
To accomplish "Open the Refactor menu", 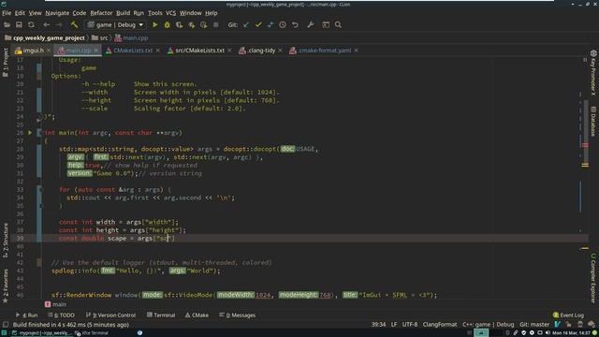I will (101, 13).
